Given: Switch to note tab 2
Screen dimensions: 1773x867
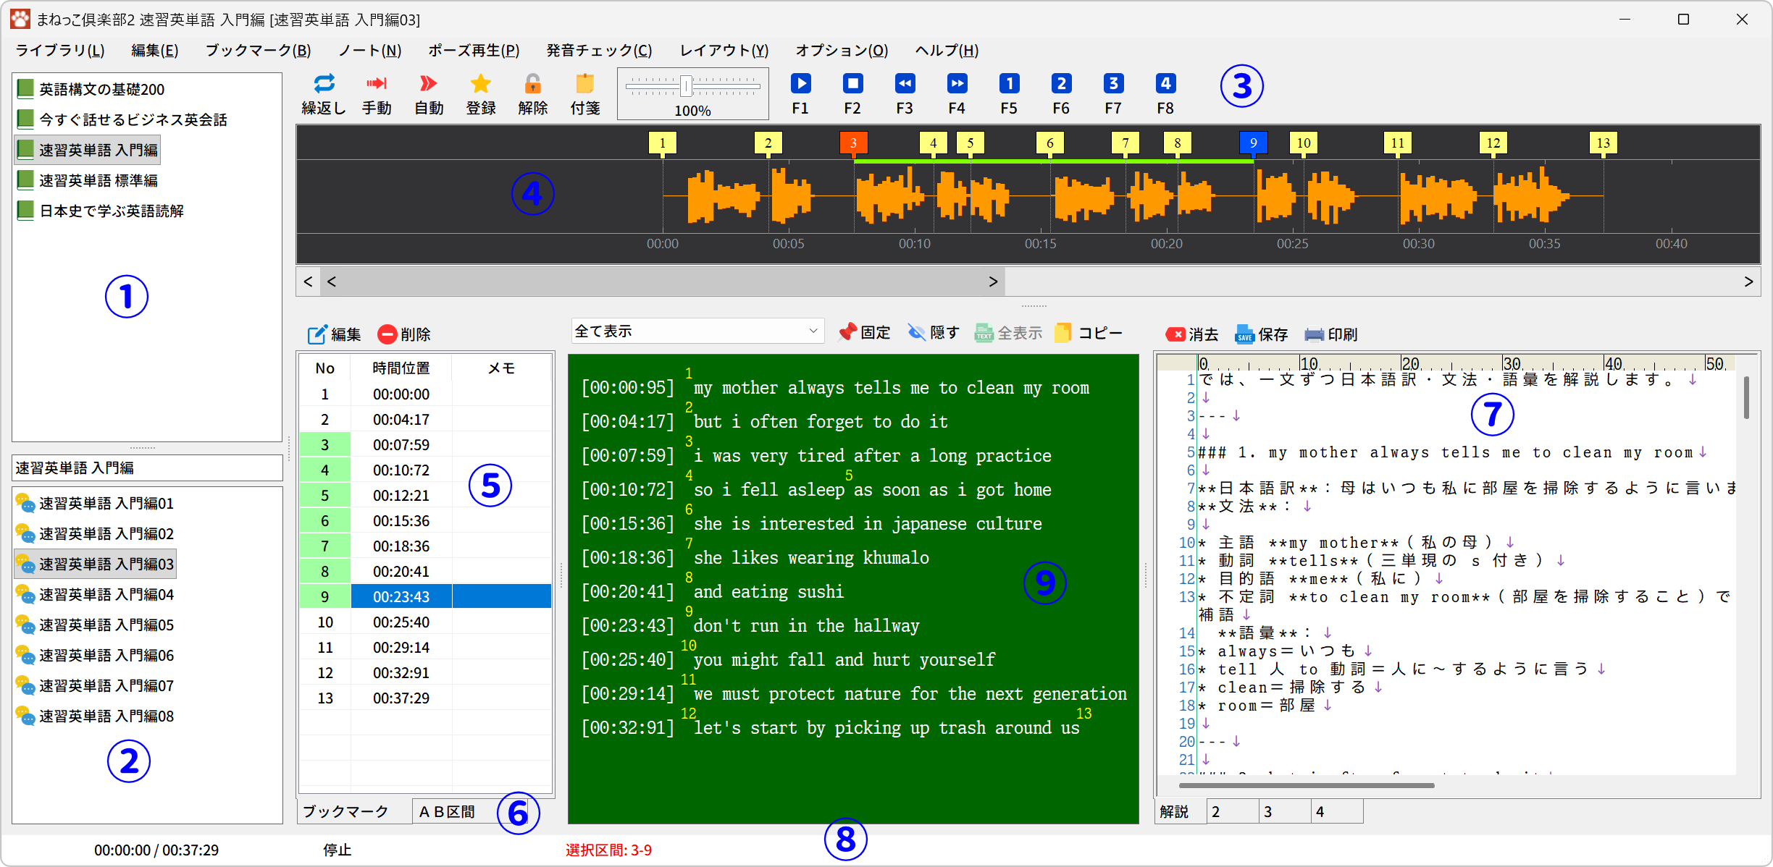Looking at the screenshot, I should pyautogui.click(x=1233, y=812).
